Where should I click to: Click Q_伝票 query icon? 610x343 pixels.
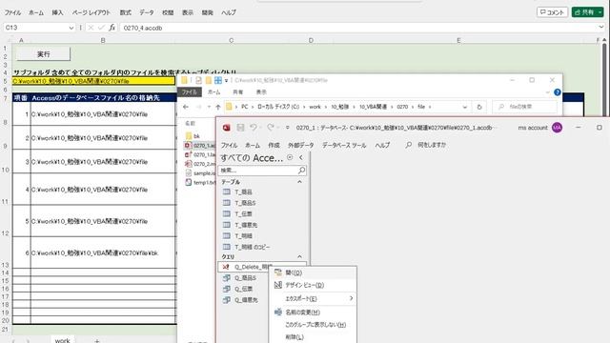(227, 289)
